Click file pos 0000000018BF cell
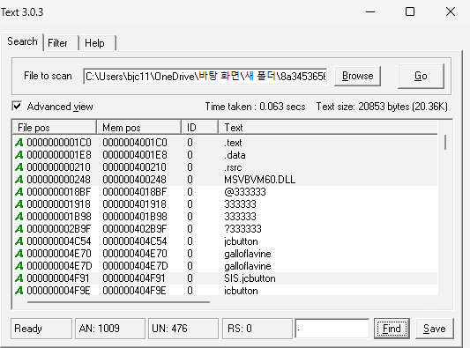This screenshot has height=348, width=470. pos(59,192)
